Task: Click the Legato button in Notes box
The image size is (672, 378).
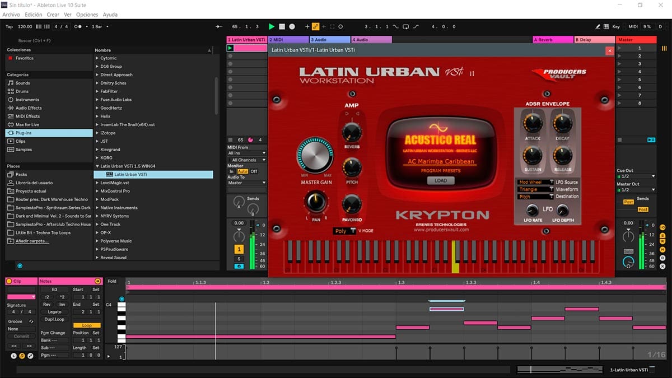Action: click(x=54, y=312)
